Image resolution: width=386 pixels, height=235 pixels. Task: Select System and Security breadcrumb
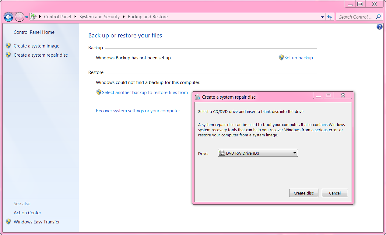(100, 17)
